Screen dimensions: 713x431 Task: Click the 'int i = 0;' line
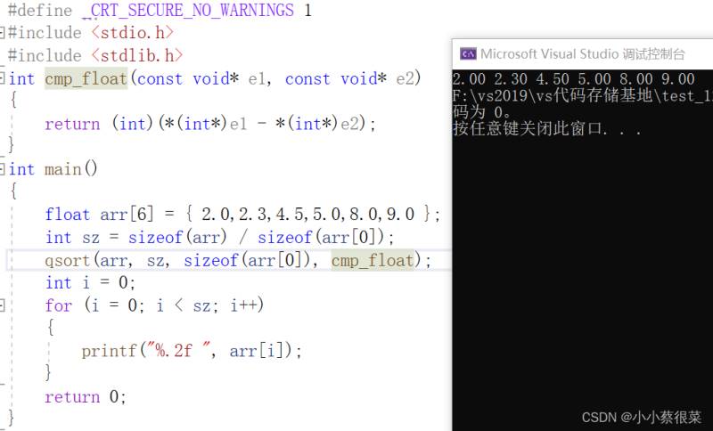90,283
